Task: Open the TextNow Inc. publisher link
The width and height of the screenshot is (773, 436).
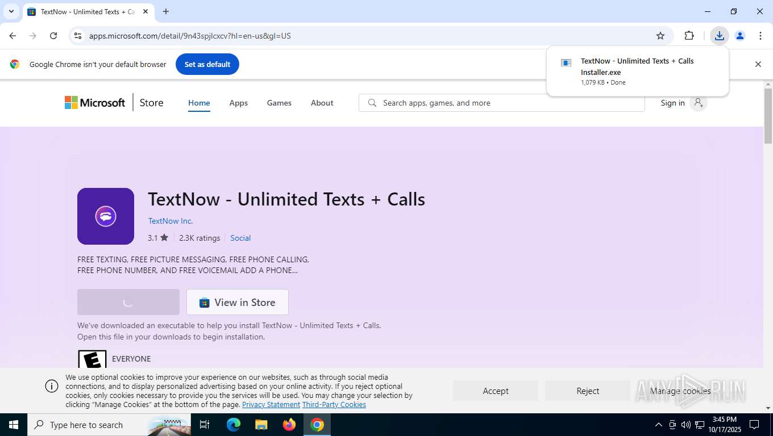Action: [x=171, y=221]
